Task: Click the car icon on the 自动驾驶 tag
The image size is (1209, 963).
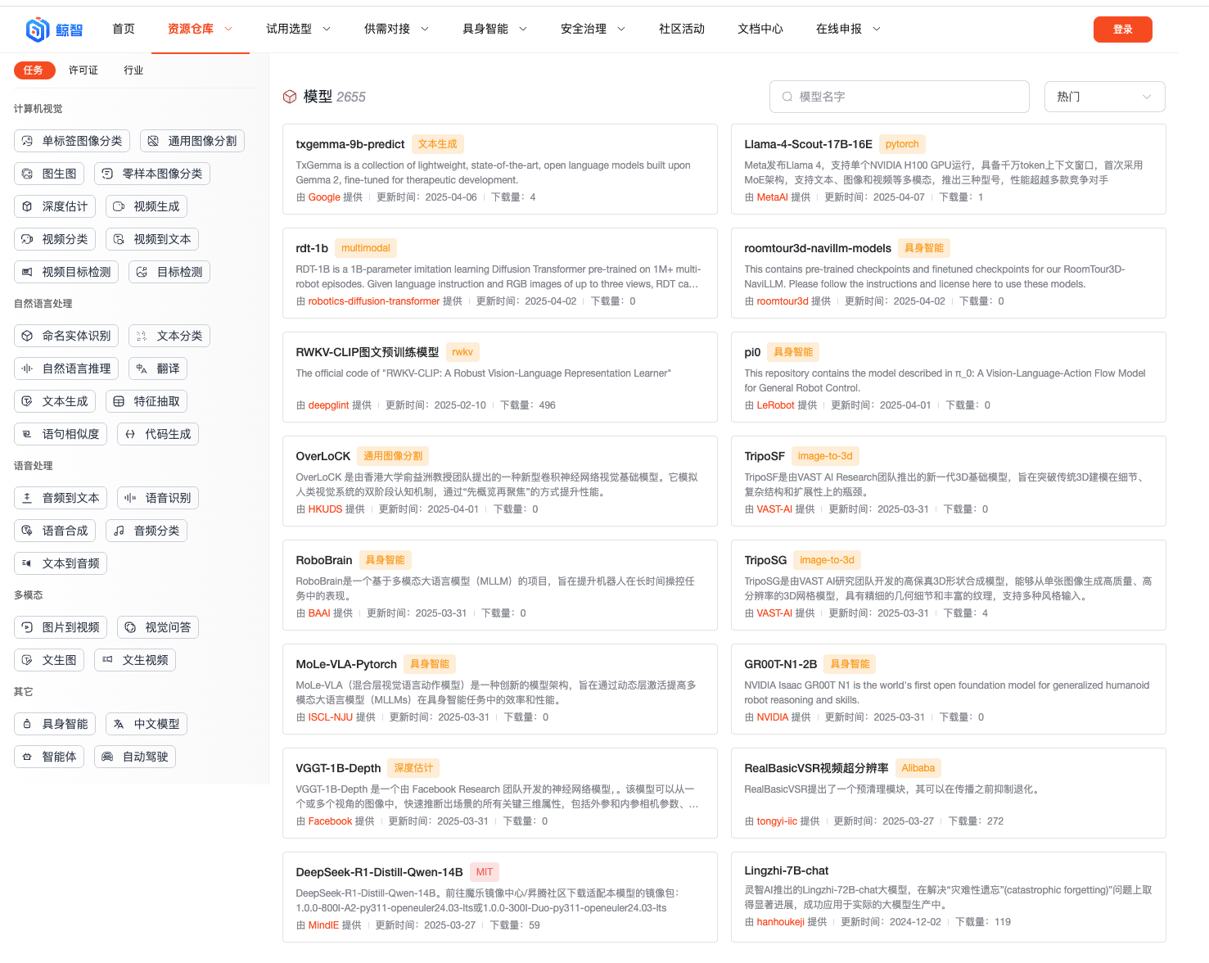Action: pyautogui.click(x=107, y=757)
